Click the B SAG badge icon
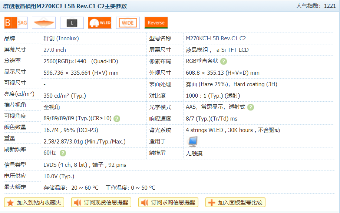Screen dimensions: 340x213 [16, 23]
